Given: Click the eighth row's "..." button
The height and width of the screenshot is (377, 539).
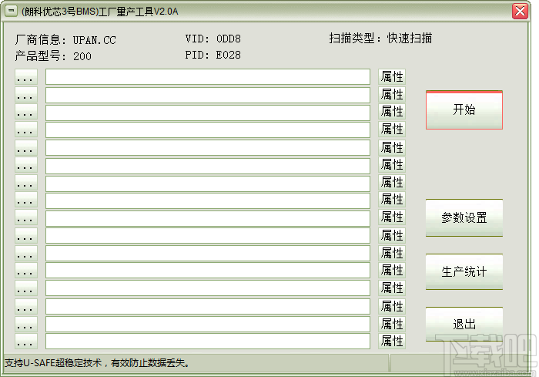Looking at the screenshot, I should pyautogui.click(x=26, y=200).
